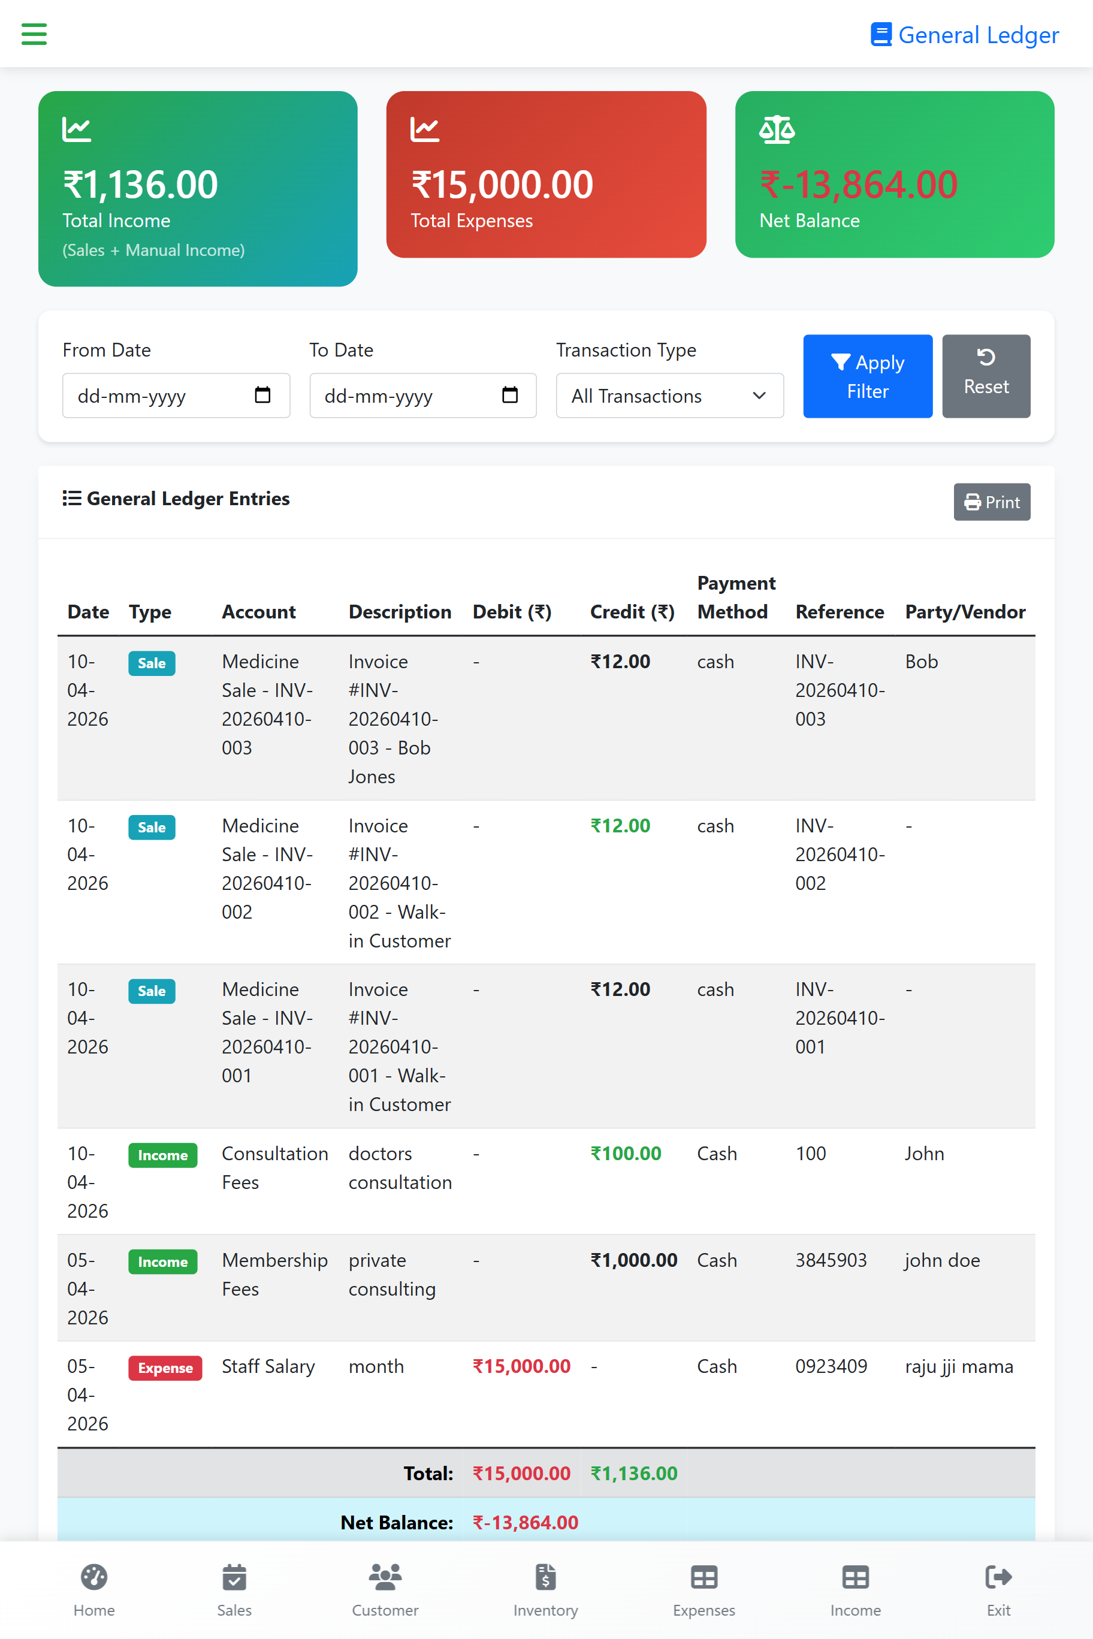Click the Net Balance scales icon

click(x=777, y=129)
